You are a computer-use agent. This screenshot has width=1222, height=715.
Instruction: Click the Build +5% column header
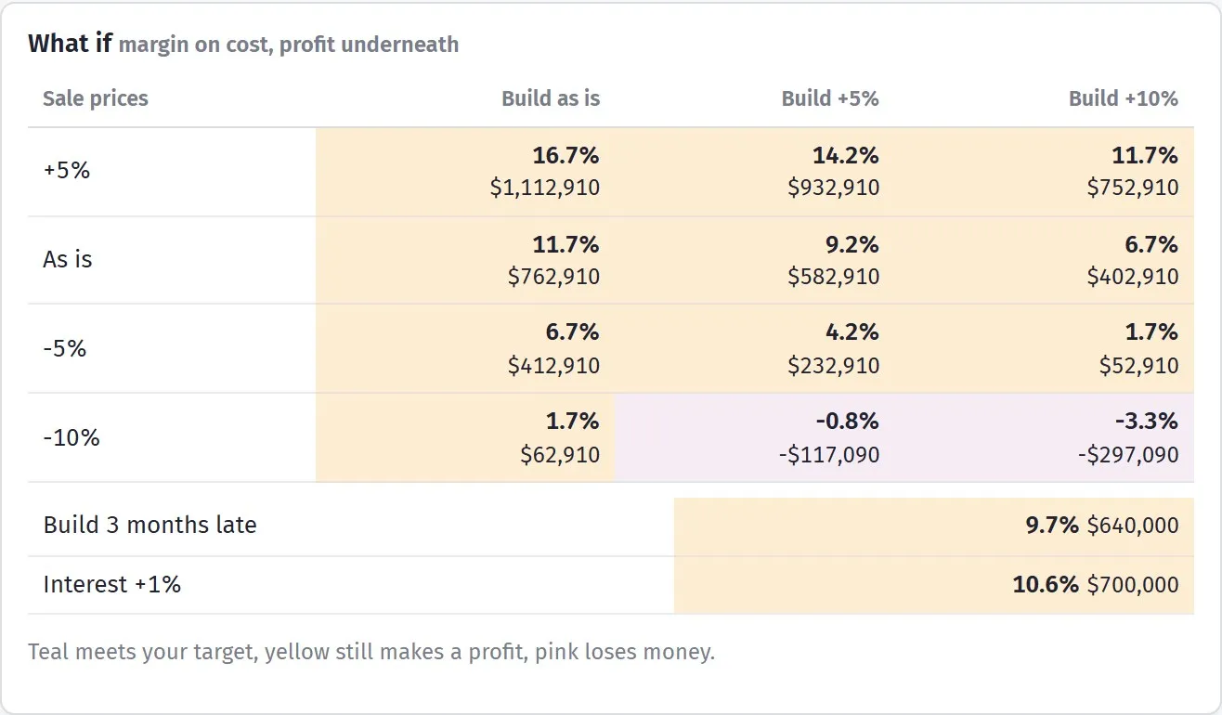(830, 98)
